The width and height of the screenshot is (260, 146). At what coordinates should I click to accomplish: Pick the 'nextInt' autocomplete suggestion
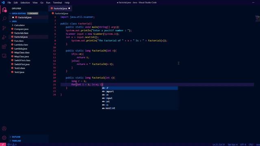click(x=140, y=108)
